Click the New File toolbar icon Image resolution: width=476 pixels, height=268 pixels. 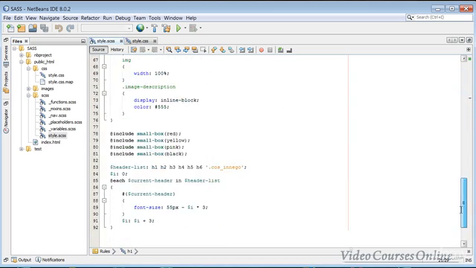point(10,28)
